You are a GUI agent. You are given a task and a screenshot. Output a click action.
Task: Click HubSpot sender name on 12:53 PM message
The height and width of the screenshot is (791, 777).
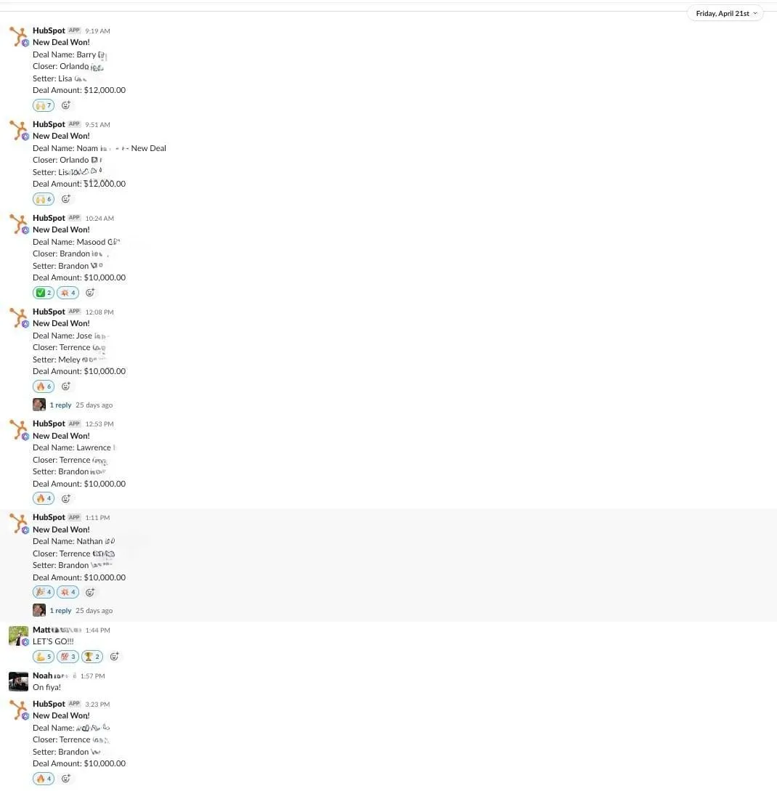pos(49,423)
